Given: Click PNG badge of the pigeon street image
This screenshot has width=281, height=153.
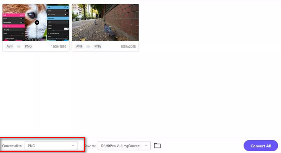Looking at the screenshot, I should point(98,46).
